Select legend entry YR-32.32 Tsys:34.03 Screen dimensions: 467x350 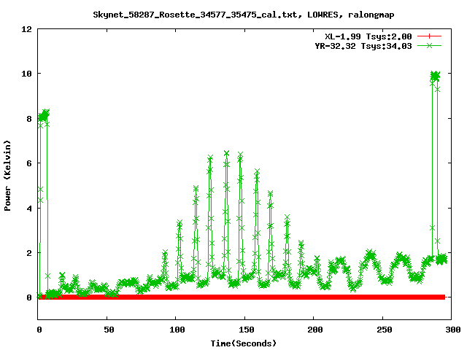pyautogui.click(x=363, y=46)
